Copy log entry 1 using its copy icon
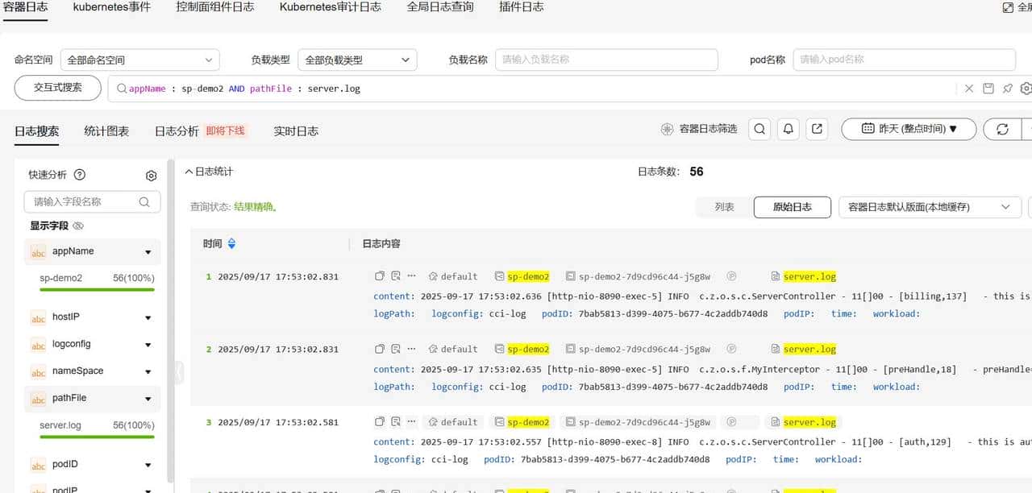The height and width of the screenshot is (493, 1032). pyautogui.click(x=379, y=275)
